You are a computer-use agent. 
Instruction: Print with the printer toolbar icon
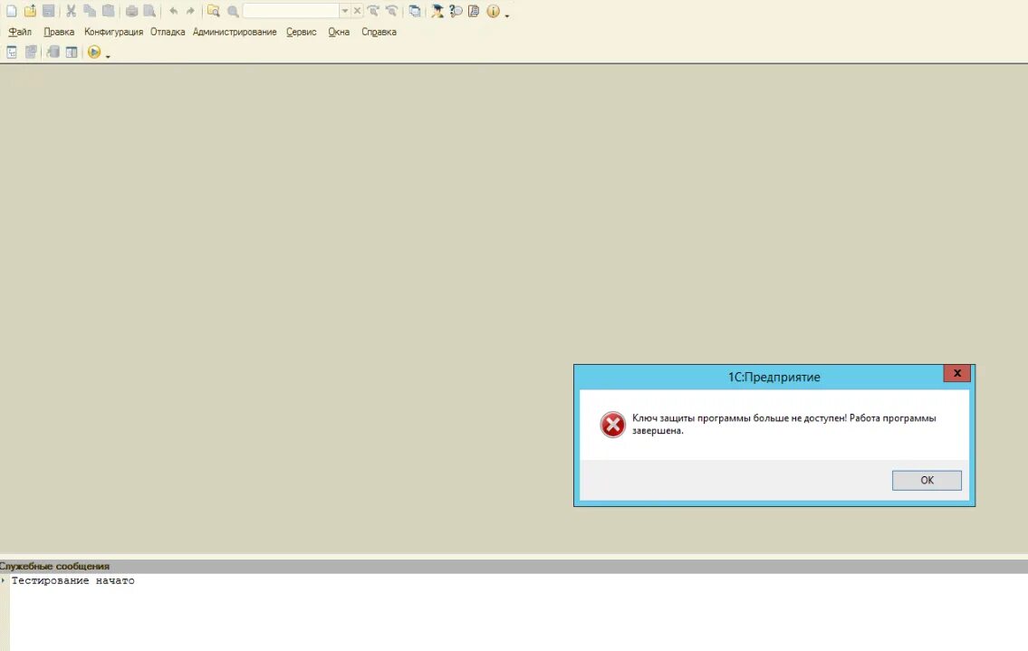pos(131,11)
